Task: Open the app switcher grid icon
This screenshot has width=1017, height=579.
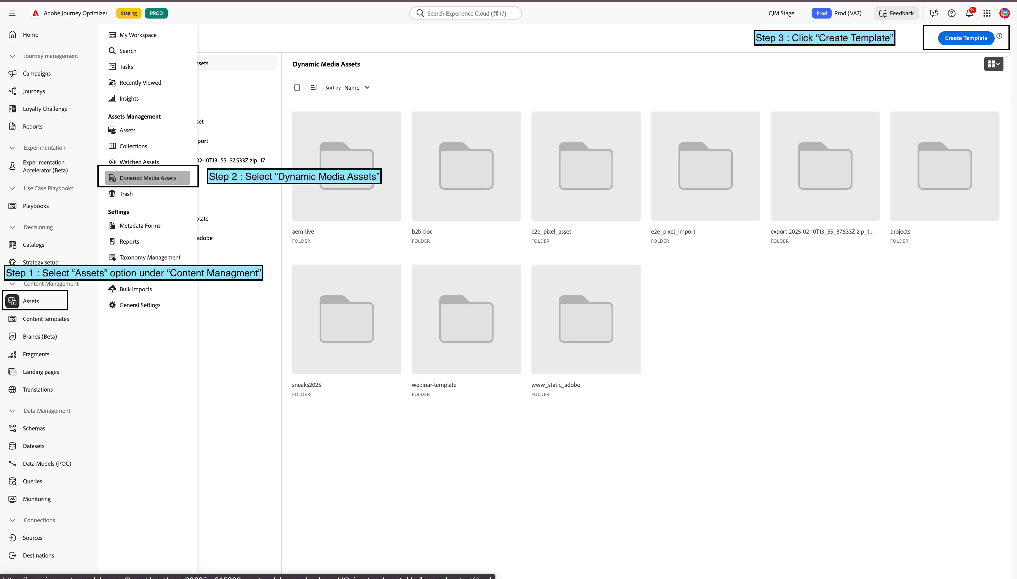Action: [x=987, y=14]
